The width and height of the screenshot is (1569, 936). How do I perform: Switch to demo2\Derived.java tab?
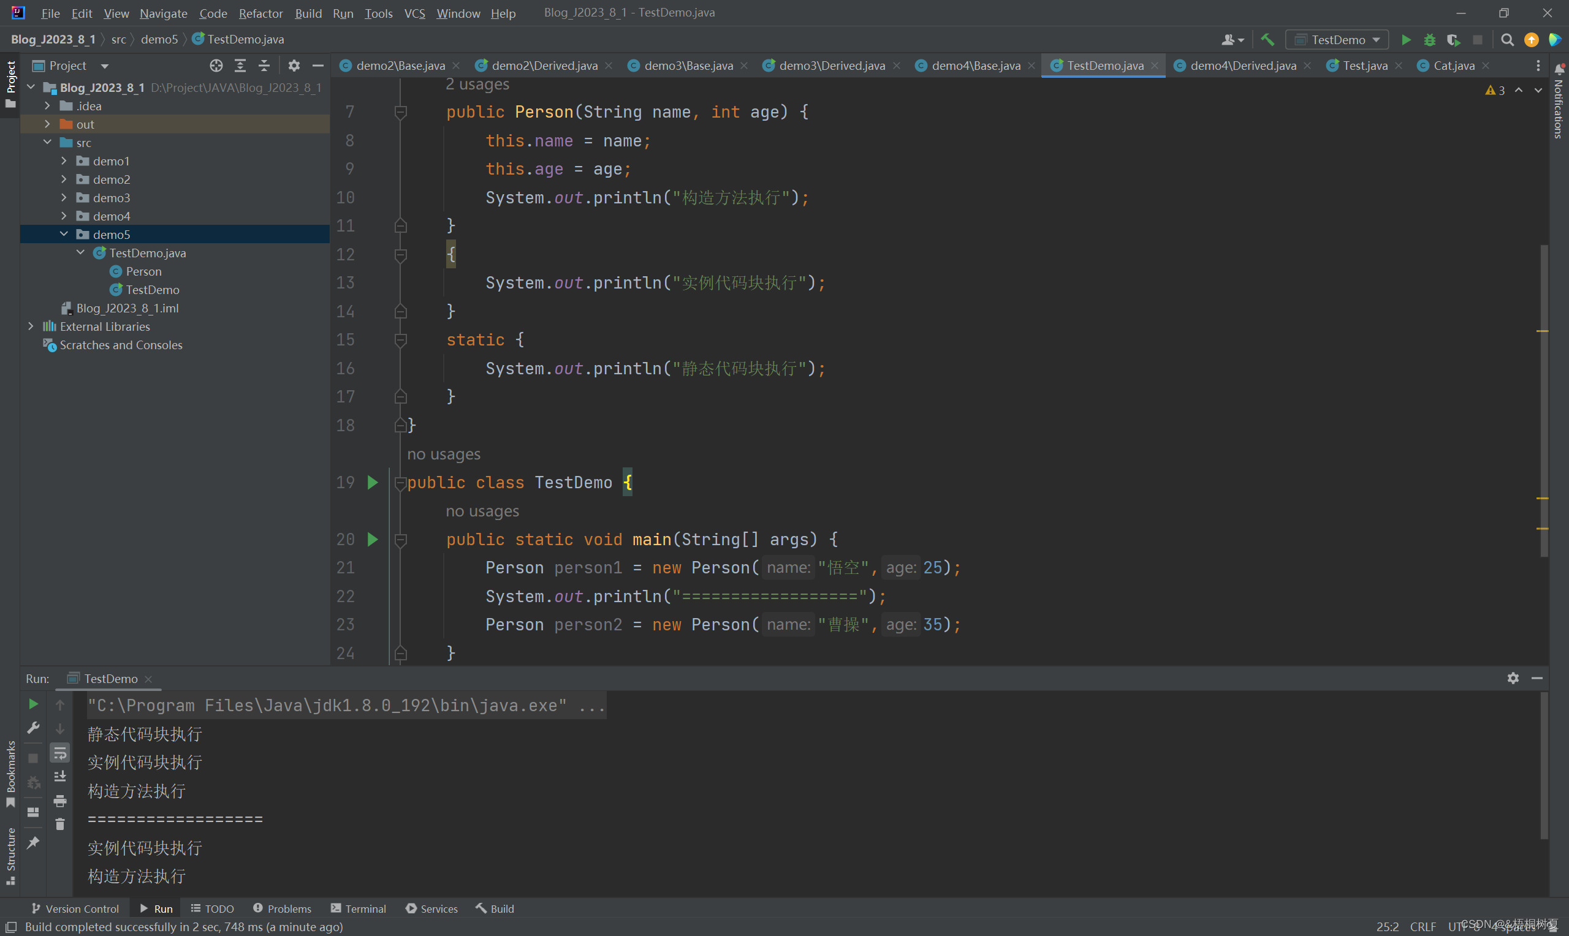(543, 66)
